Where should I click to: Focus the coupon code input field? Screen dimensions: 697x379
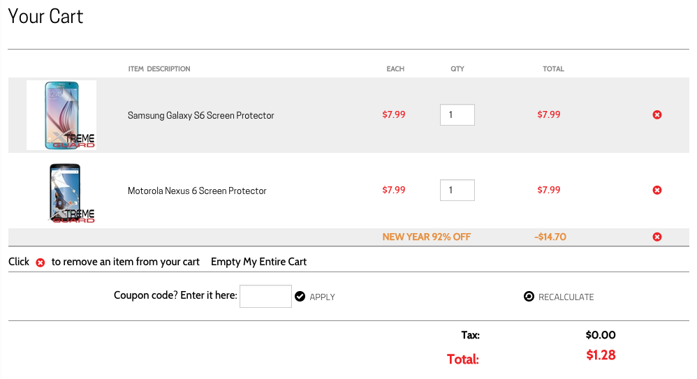pos(265,296)
